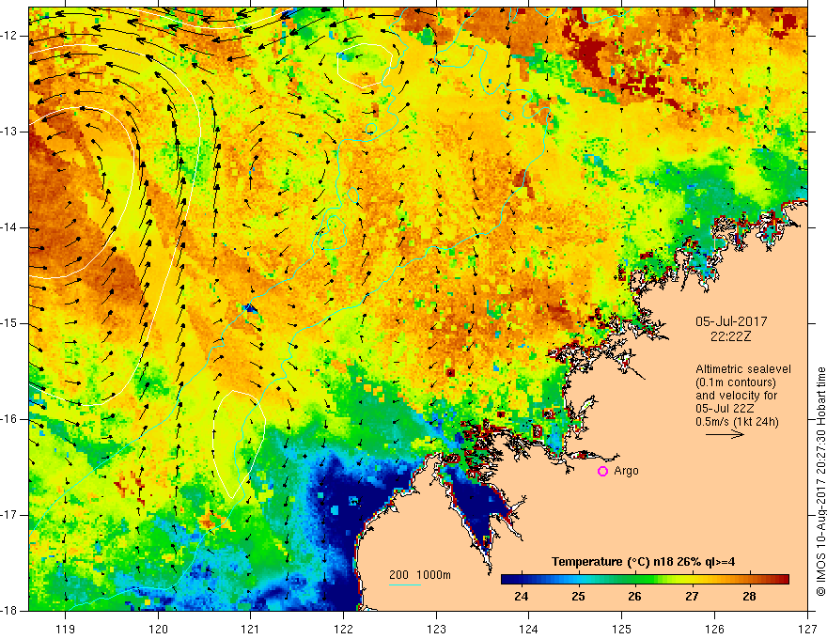
Task: Click the latitude axis label '-18'
Action: click(x=10, y=611)
